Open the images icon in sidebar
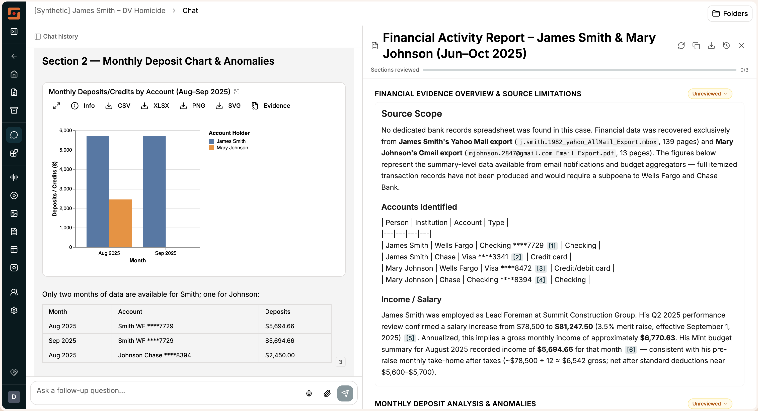Screen dimensions: 758x411 tap(14, 214)
